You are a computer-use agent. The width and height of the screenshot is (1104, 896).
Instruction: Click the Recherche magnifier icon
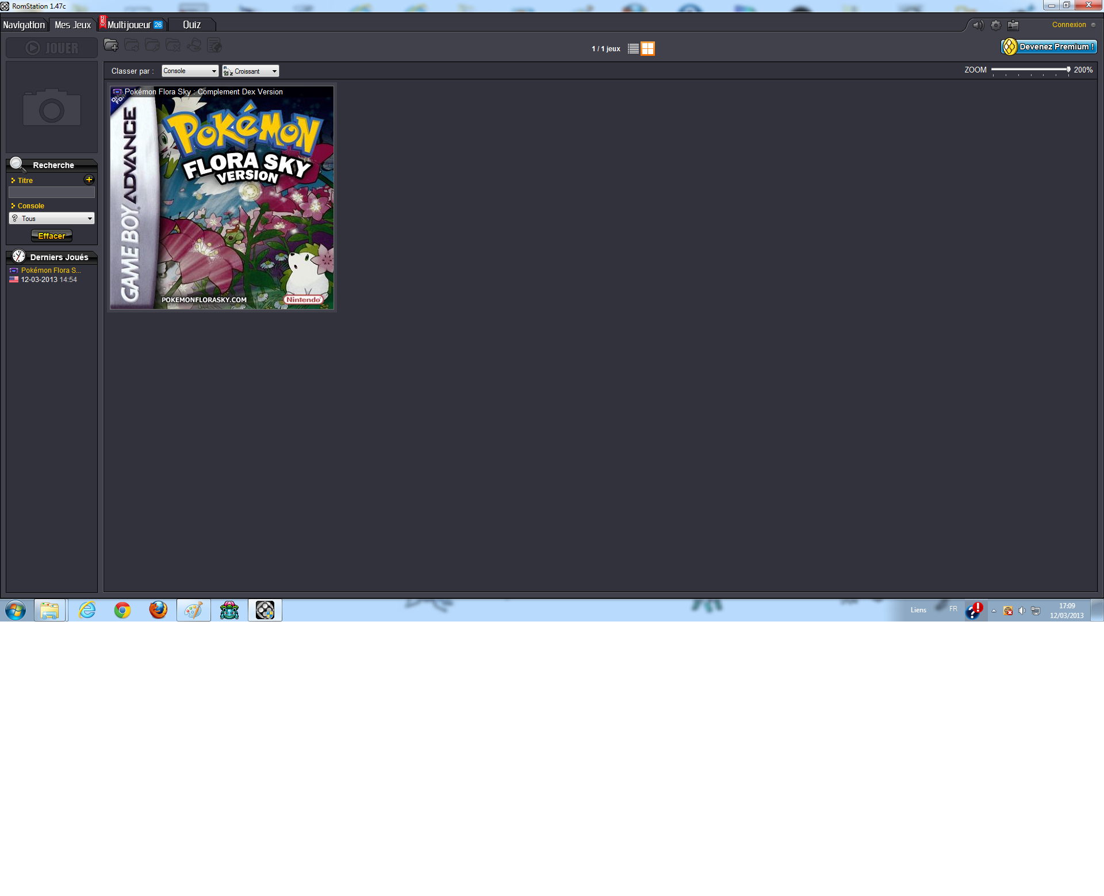[x=17, y=164]
